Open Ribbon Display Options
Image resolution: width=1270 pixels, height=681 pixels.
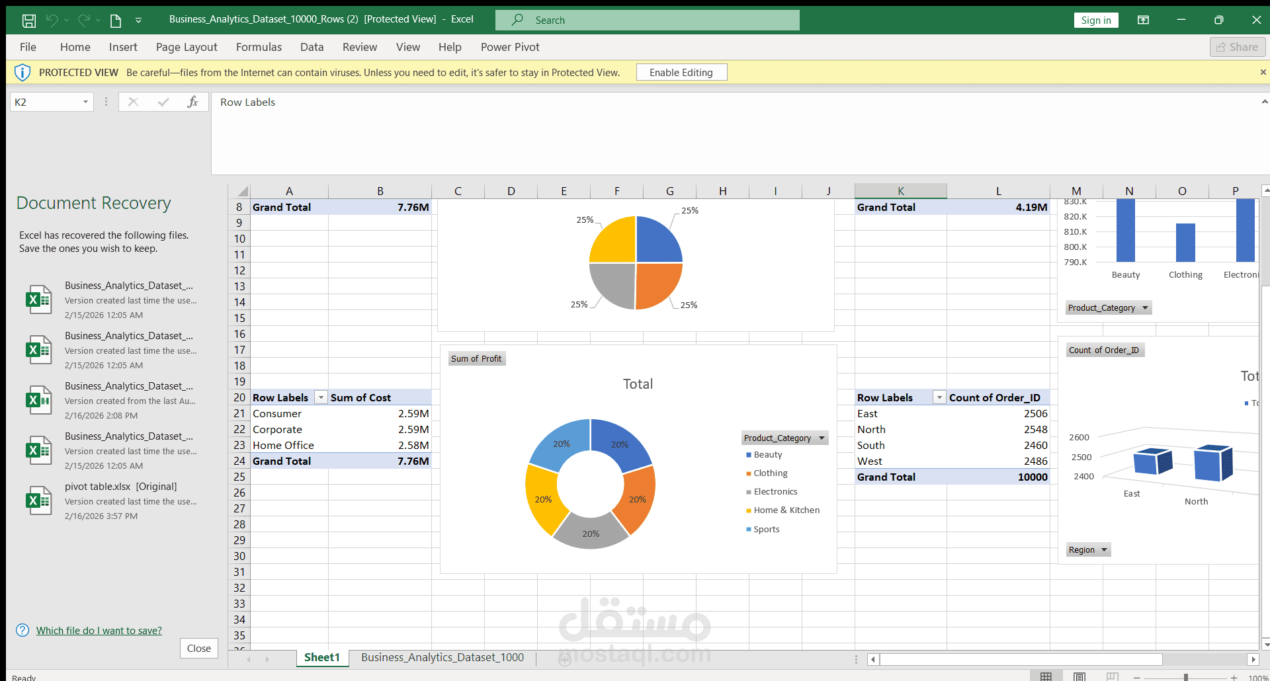pyautogui.click(x=1143, y=20)
